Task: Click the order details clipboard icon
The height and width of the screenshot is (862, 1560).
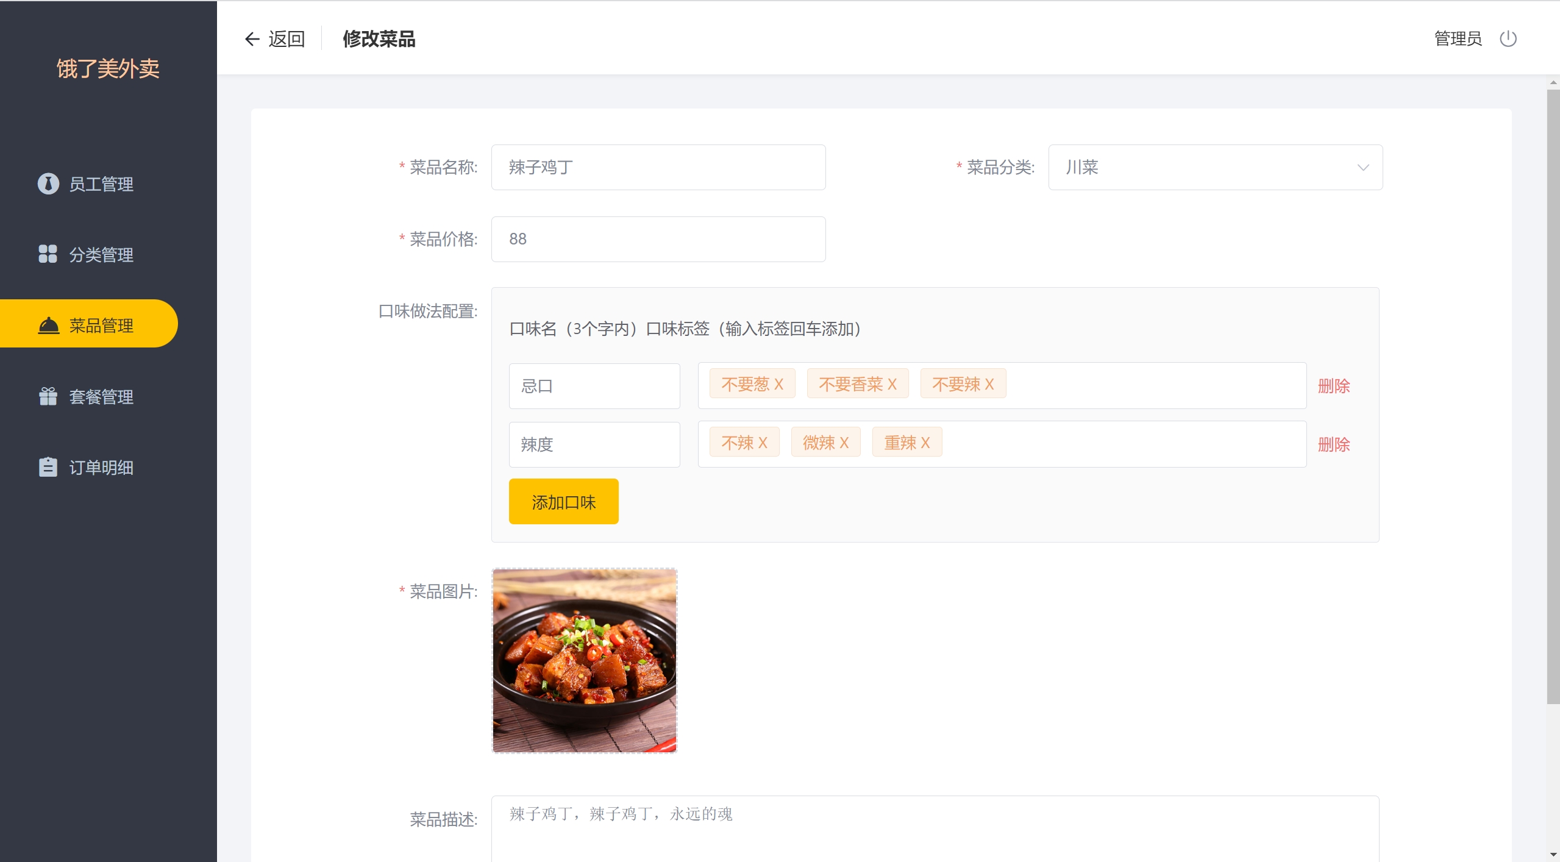Action: (x=48, y=467)
